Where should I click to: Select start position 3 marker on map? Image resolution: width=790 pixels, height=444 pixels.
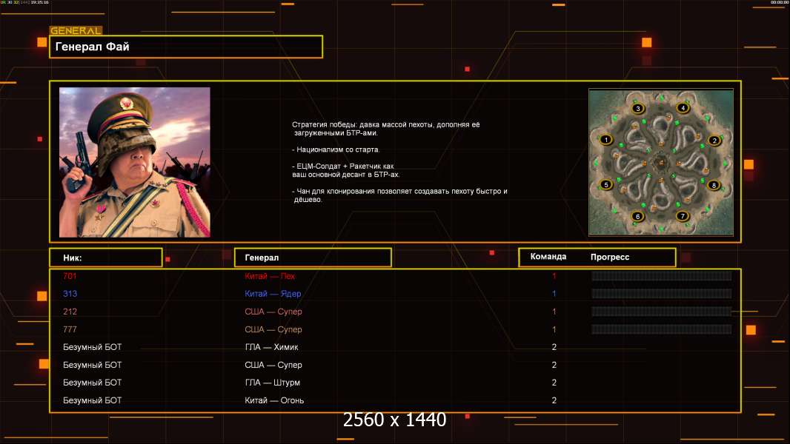coord(638,109)
